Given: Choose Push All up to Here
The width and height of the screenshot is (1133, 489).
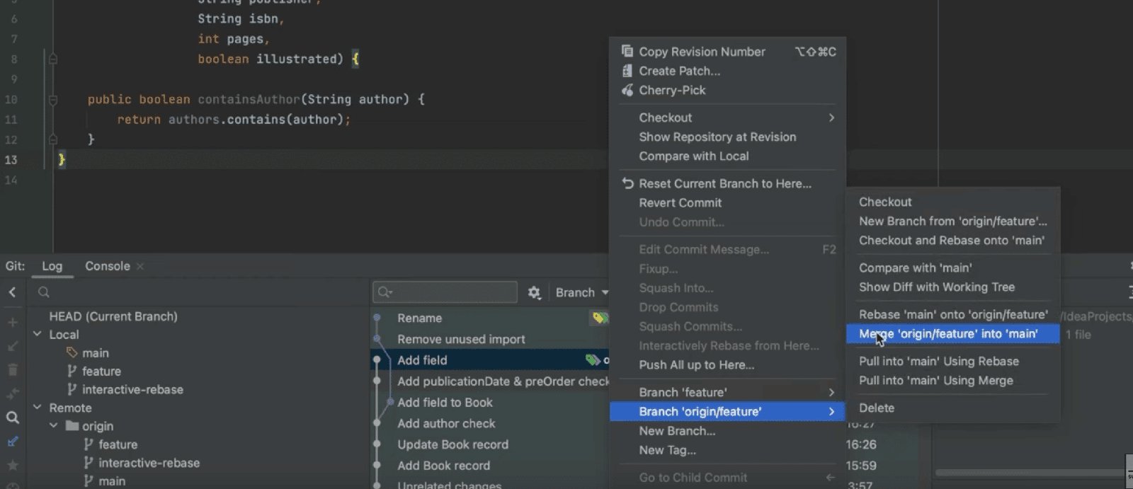Looking at the screenshot, I should [x=727, y=364].
